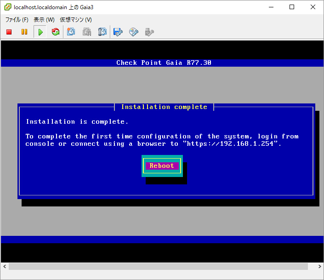Open the 表示 (W) menu
The image size is (324, 280).
(x=44, y=20)
